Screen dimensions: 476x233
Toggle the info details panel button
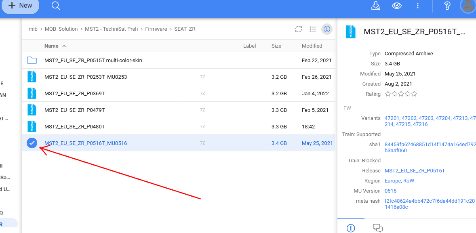[x=326, y=29]
